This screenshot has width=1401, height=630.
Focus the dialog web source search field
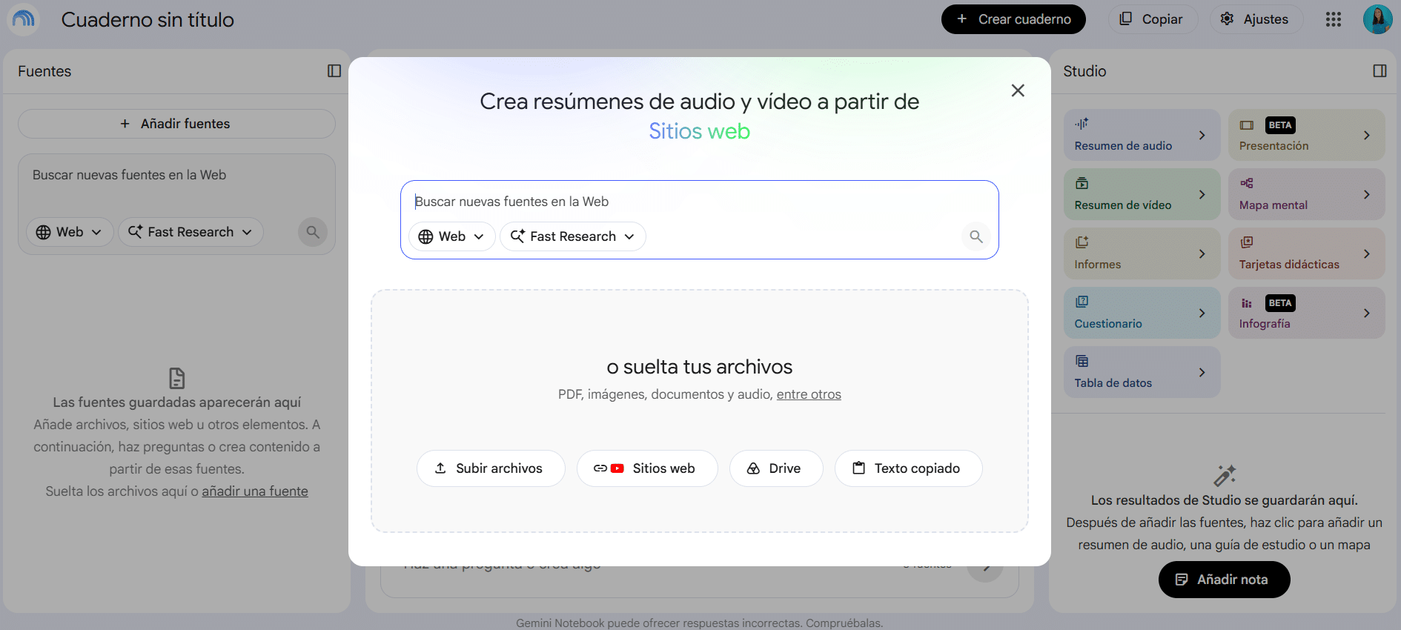pos(699,202)
